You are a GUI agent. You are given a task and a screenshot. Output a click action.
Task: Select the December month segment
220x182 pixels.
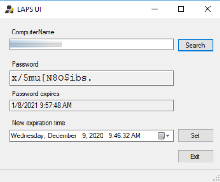(x=62, y=136)
